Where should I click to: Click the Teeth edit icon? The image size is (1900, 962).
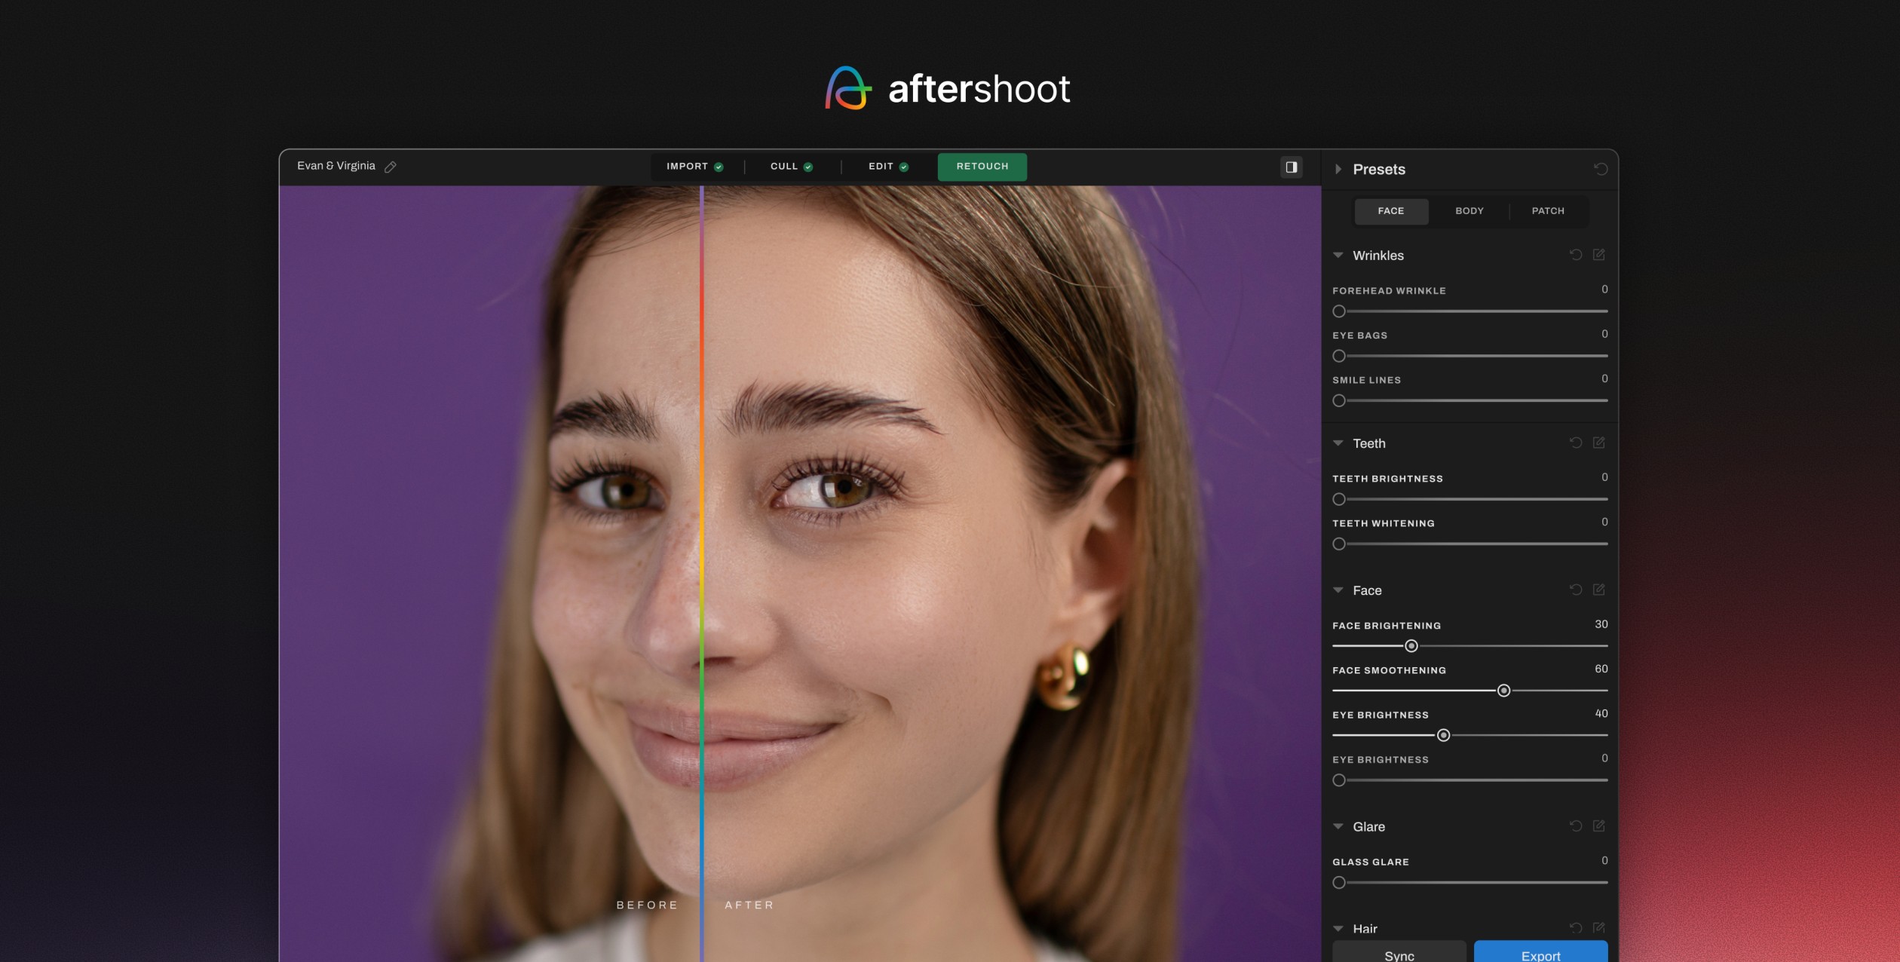click(1598, 443)
